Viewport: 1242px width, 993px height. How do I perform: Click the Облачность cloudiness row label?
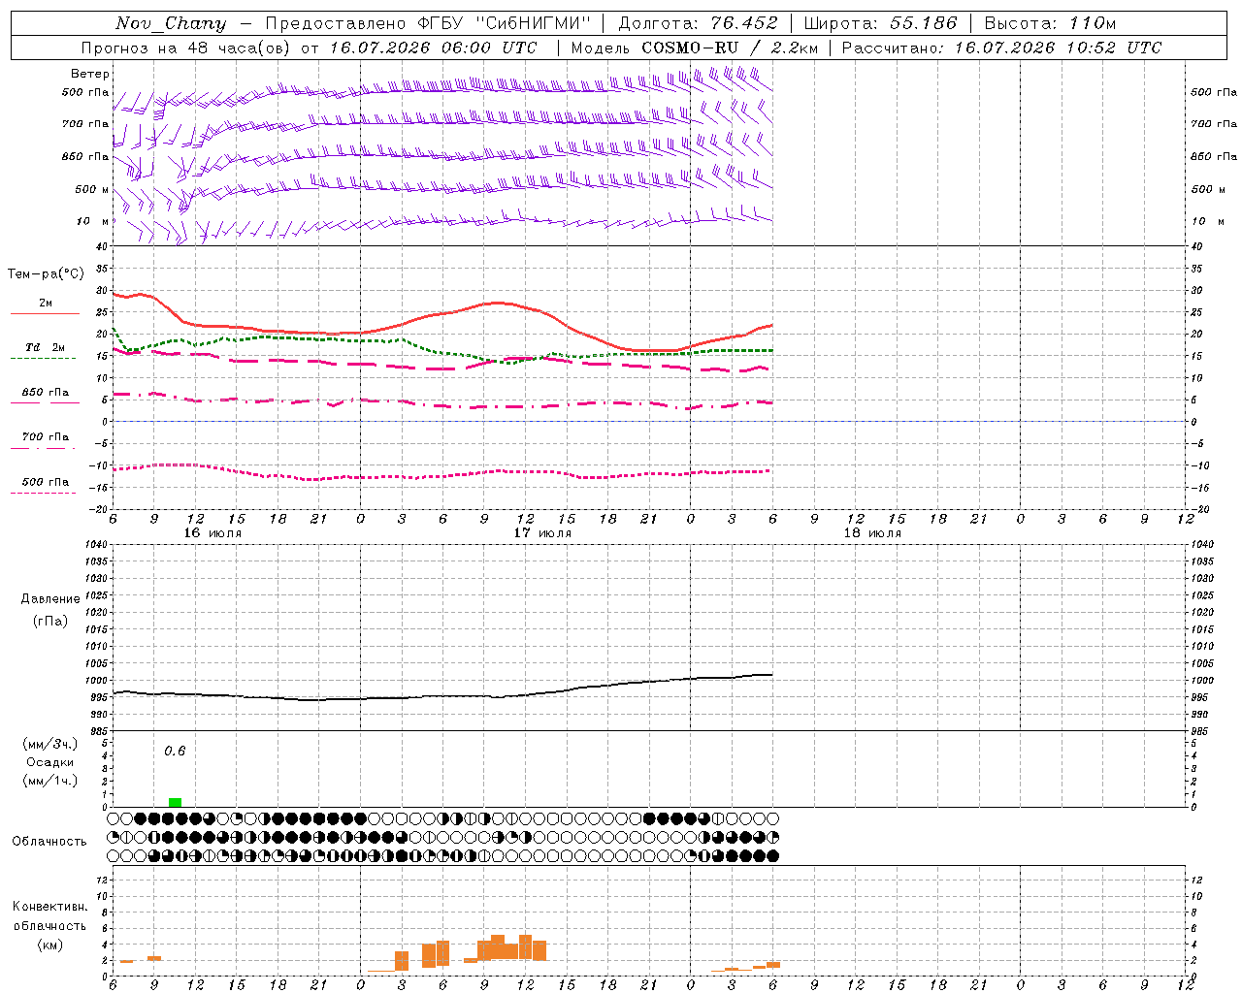coord(49,841)
